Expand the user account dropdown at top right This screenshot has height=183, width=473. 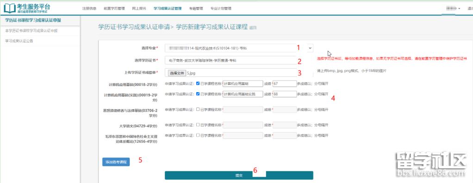pyautogui.click(x=453, y=9)
